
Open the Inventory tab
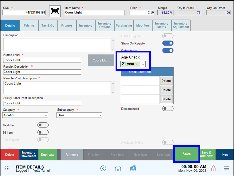[x=86, y=26]
